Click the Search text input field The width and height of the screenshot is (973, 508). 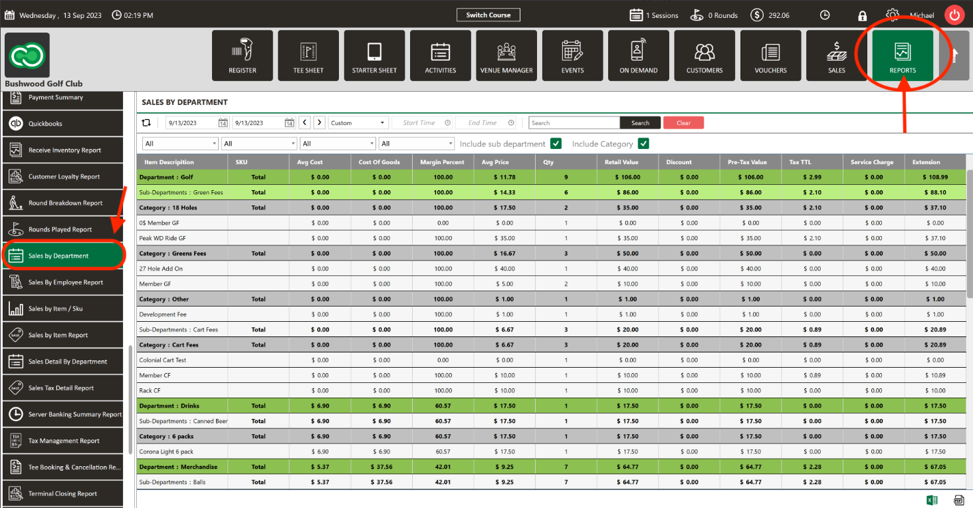(x=574, y=123)
